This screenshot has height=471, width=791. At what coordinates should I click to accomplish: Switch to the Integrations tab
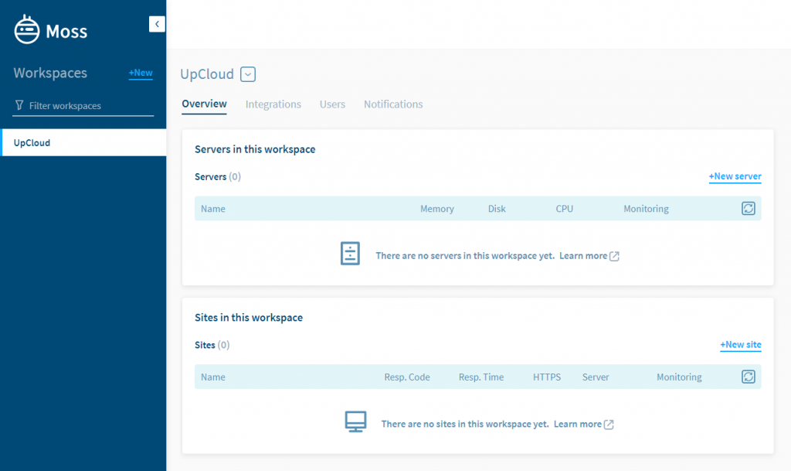[x=273, y=104]
